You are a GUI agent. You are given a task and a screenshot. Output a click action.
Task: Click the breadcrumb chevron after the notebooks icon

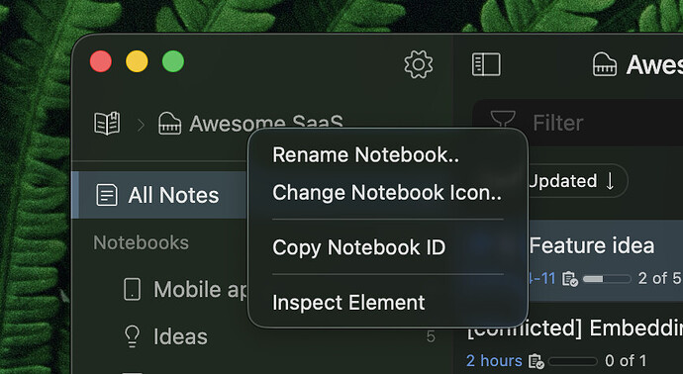click(x=141, y=126)
